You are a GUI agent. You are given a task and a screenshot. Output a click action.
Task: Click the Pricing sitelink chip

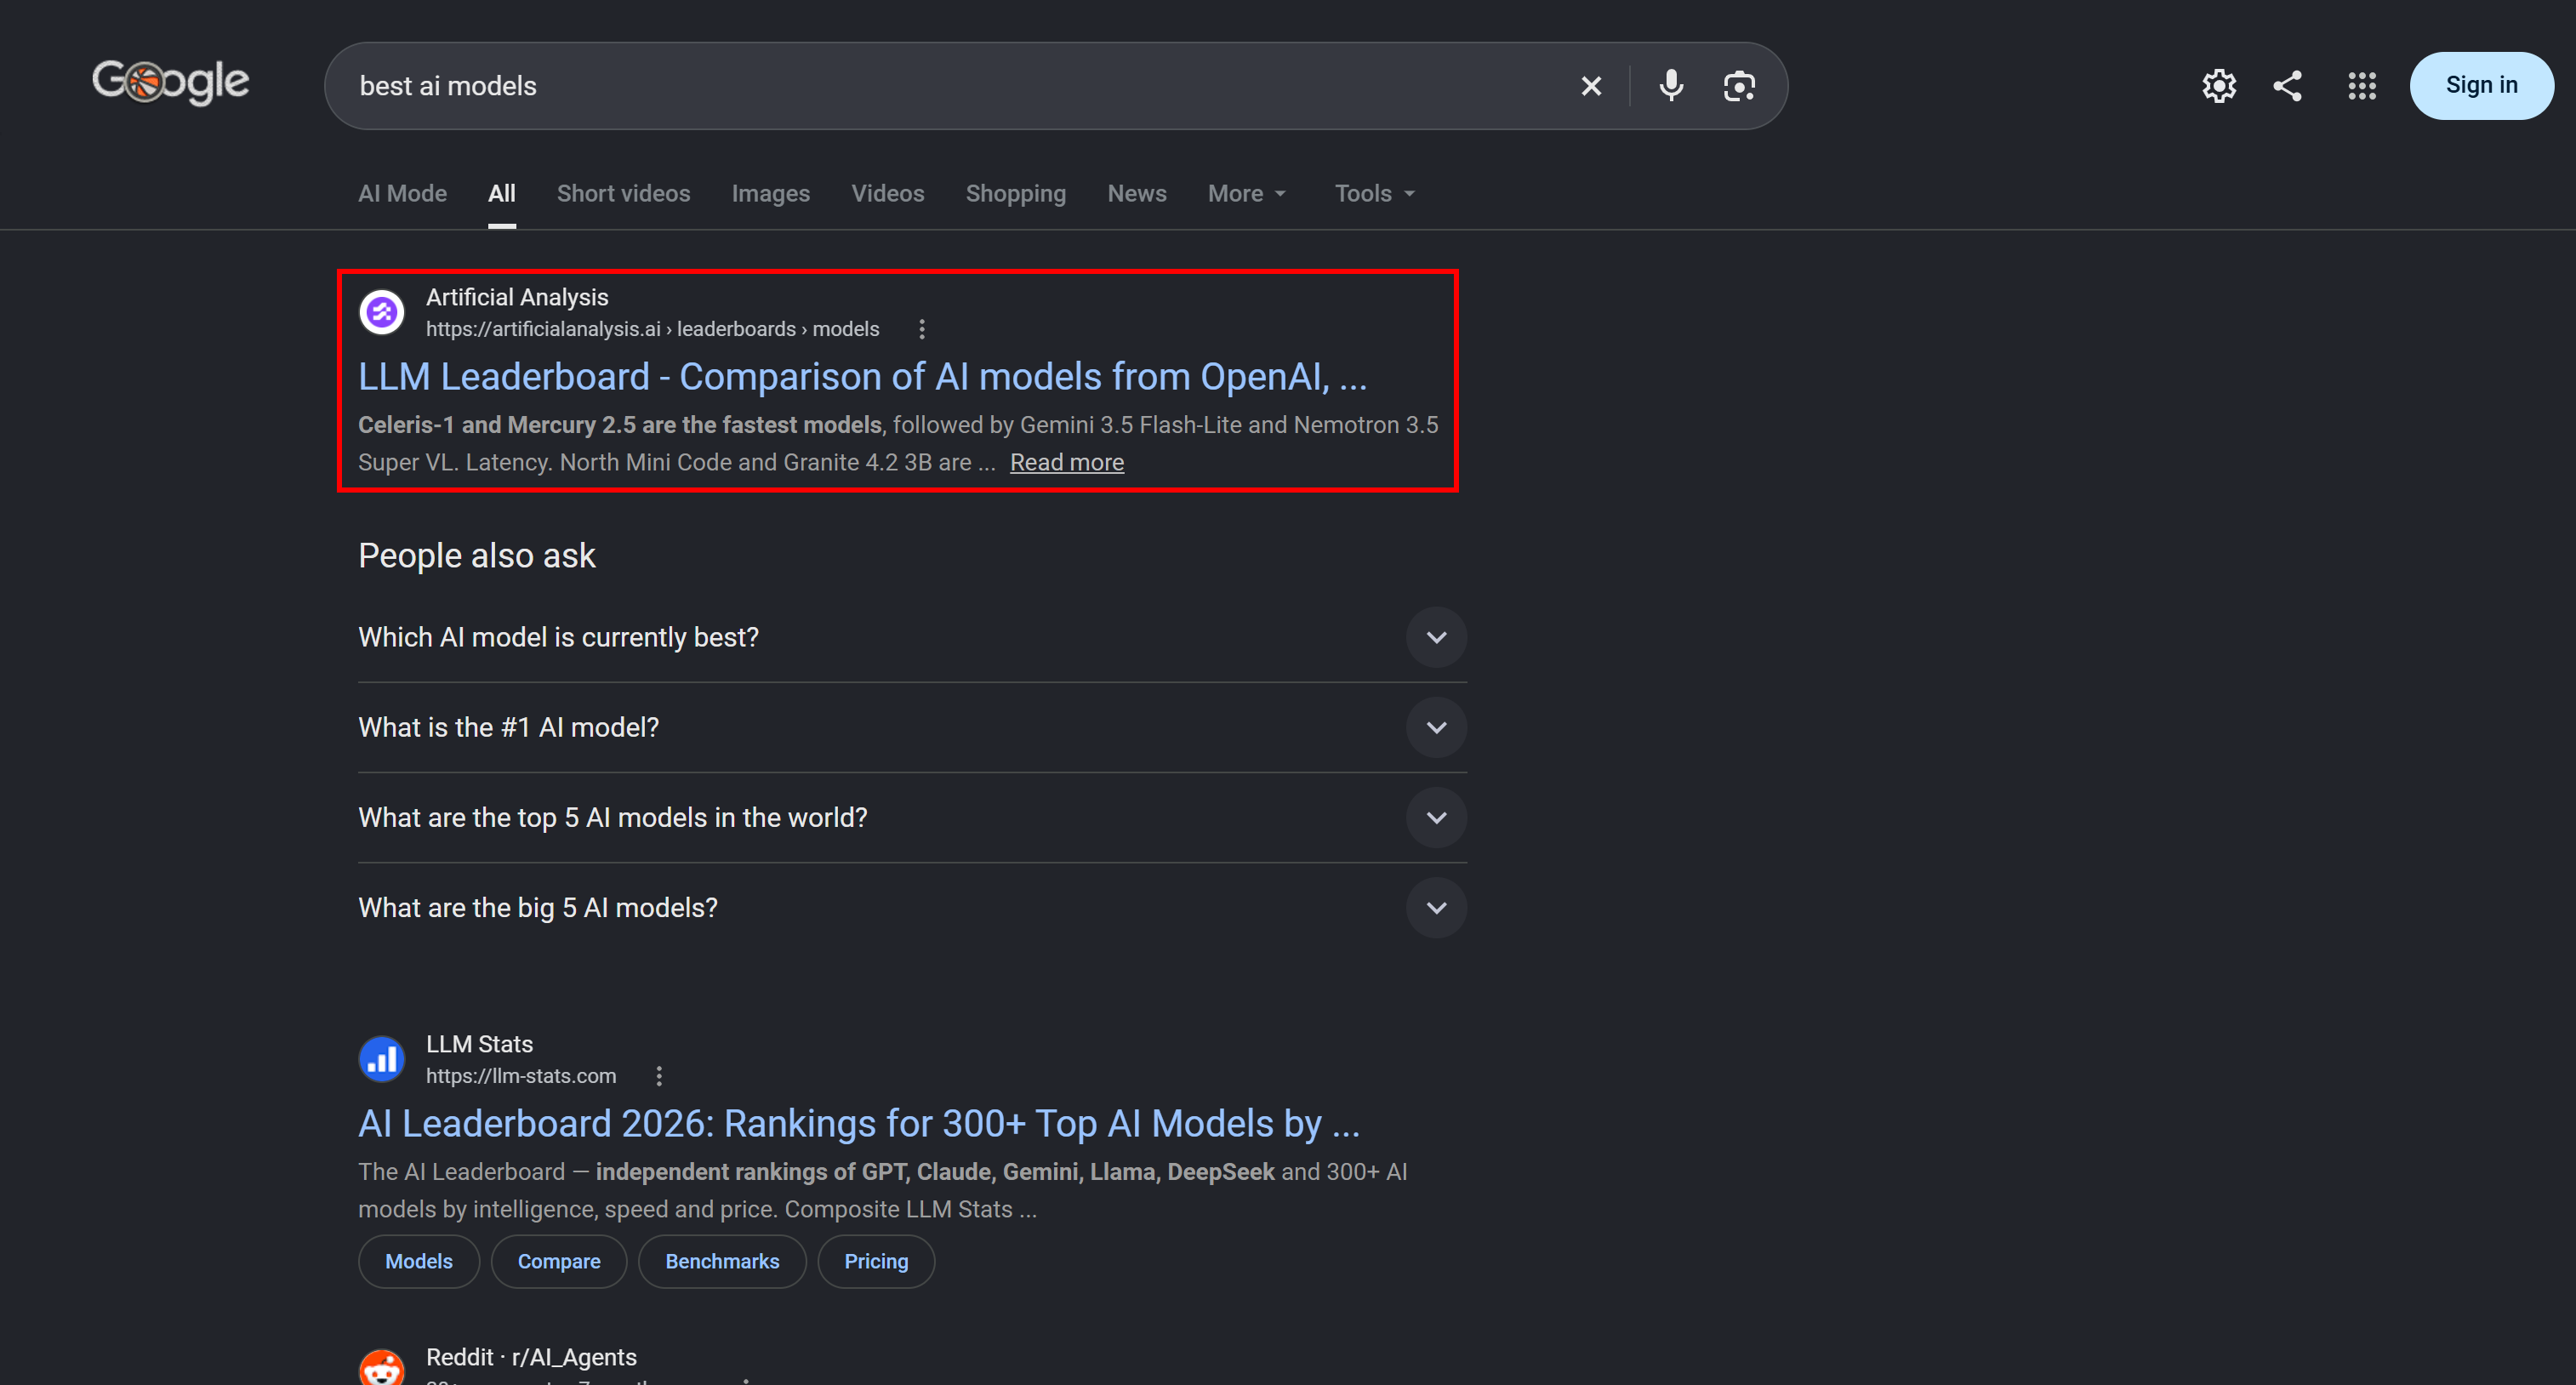875,1262
